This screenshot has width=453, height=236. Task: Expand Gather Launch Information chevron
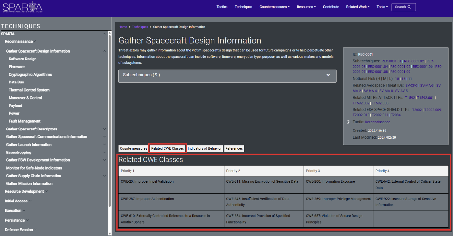[104, 145]
